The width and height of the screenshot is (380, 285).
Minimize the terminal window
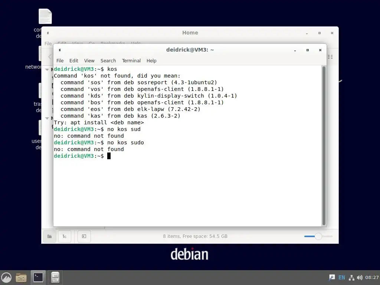pos(295,50)
